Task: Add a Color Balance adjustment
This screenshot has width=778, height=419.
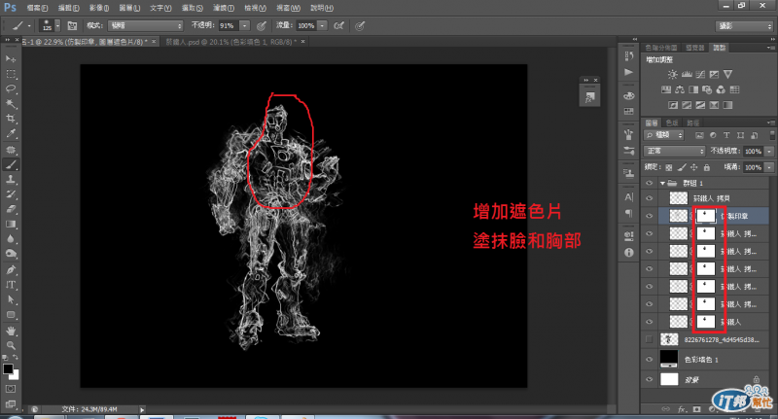Action: (x=680, y=89)
